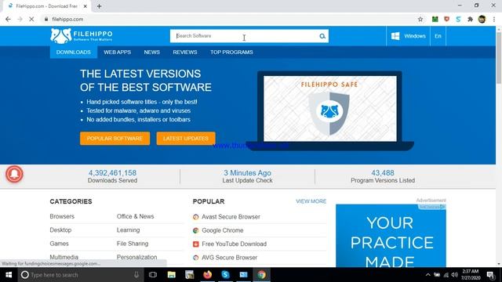The height and width of the screenshot is (282, 502).
Task: Open the Office & News category
Action: point(136,216)
